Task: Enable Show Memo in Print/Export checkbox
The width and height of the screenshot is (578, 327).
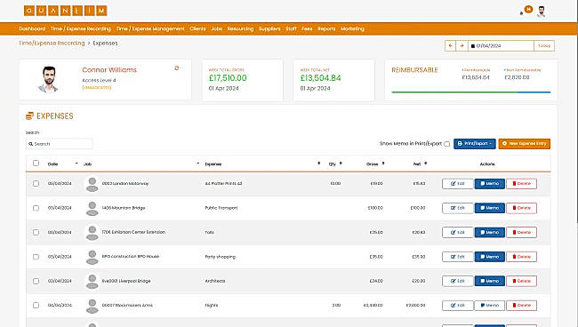Action: (x=446, y=144)
